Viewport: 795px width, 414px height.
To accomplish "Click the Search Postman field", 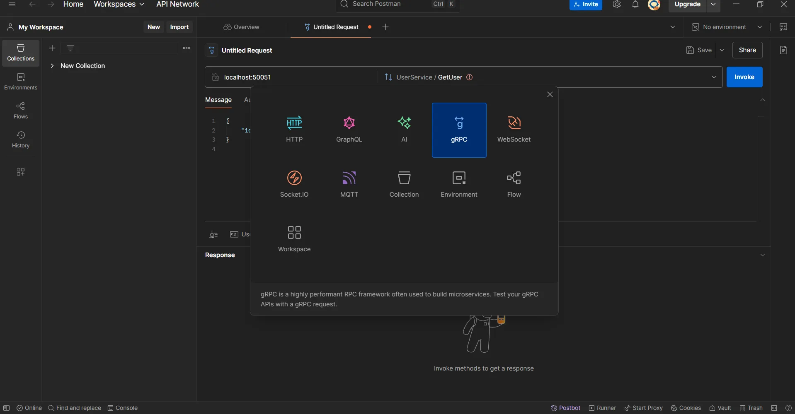I will pos(390,4).
